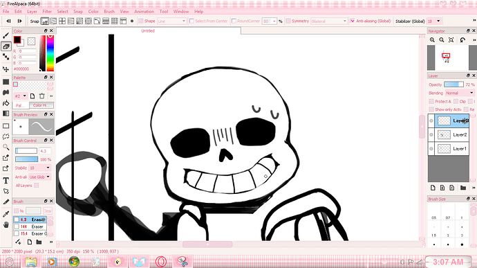Open the Shape Line dropdown
Viewport: 477px width, 268px height.
tap(171, 21)
